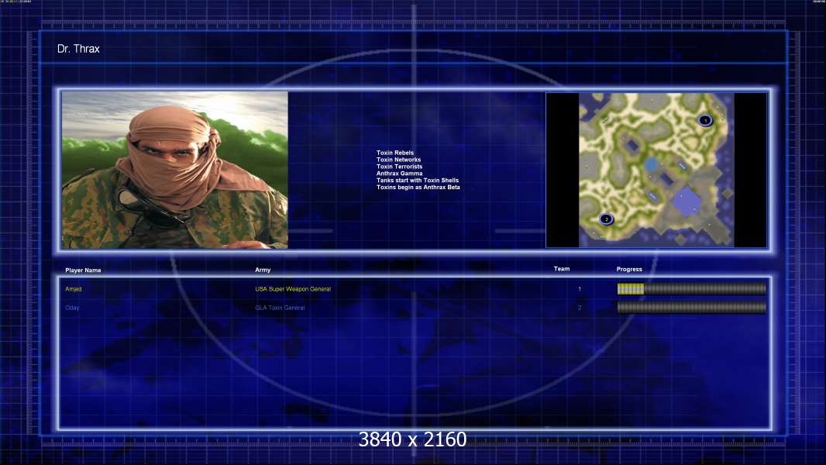Click Oday's loading progress bar
Image resolution: width=826 pixels, height=465 pixels.
click(x=692, y=308)
